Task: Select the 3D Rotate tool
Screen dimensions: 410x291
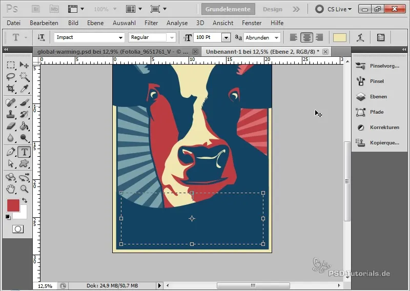Action: [11, 177]
